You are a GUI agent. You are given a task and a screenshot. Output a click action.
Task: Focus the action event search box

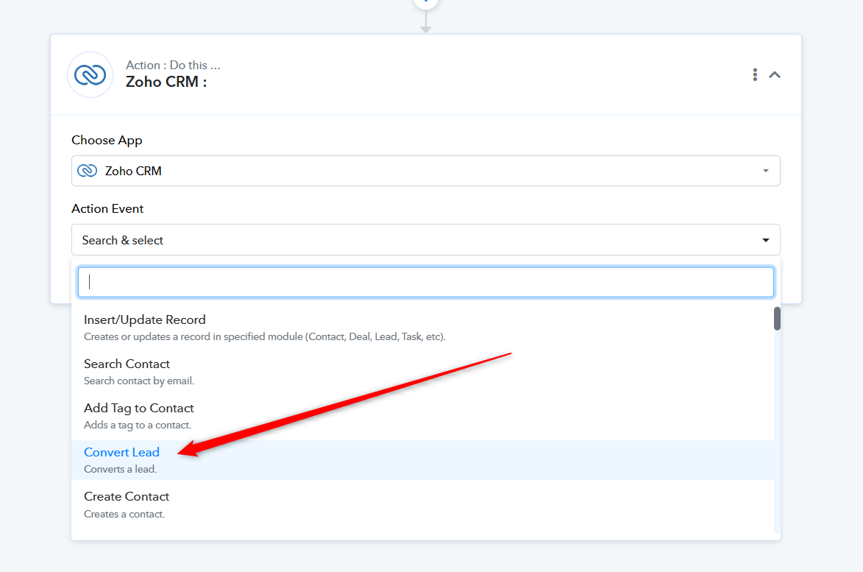[x=425, y=282]
